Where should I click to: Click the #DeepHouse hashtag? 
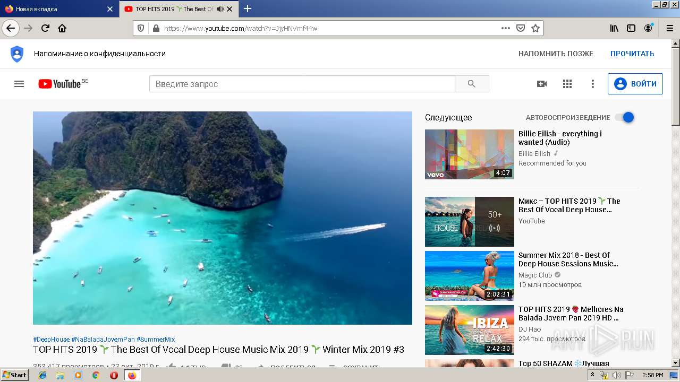(x=51, y=339)
